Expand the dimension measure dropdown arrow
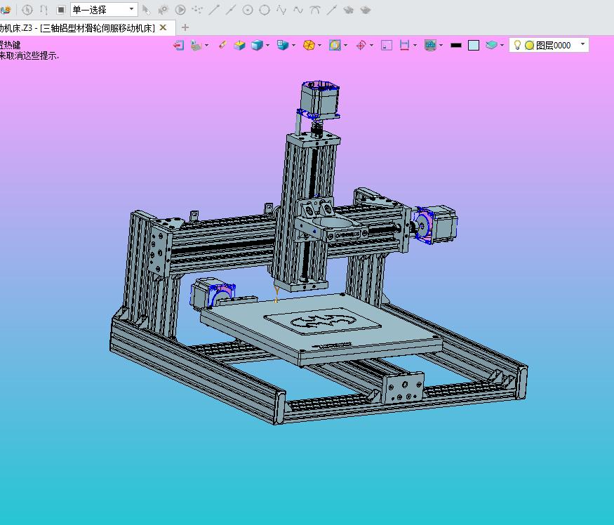The width and height of the screenshot is (614, 525). coord(415,45)
